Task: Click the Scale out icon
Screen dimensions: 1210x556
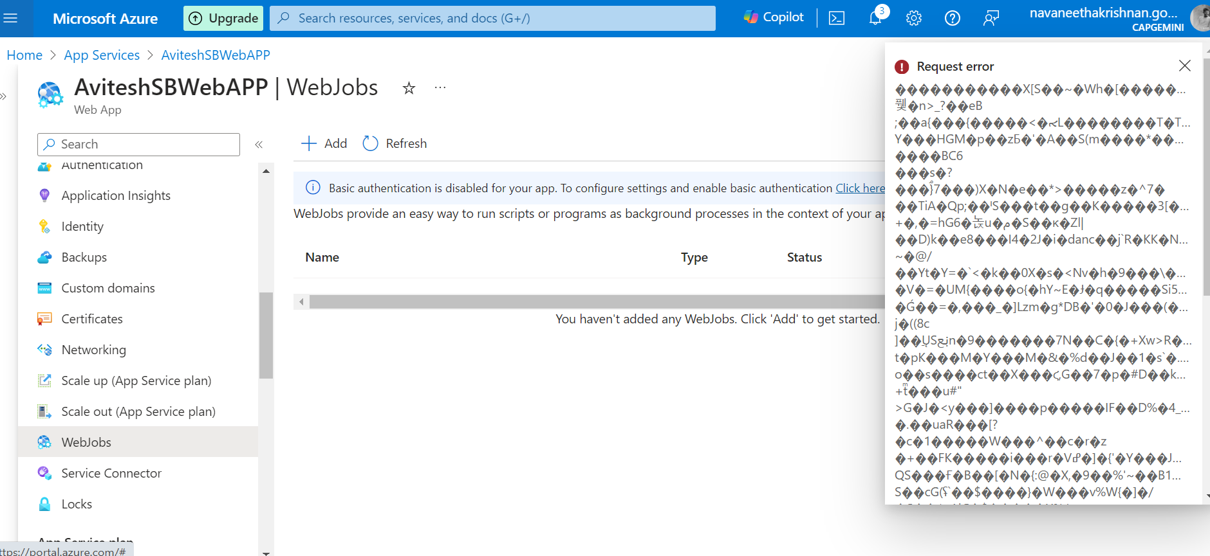Action: point(44,411)
